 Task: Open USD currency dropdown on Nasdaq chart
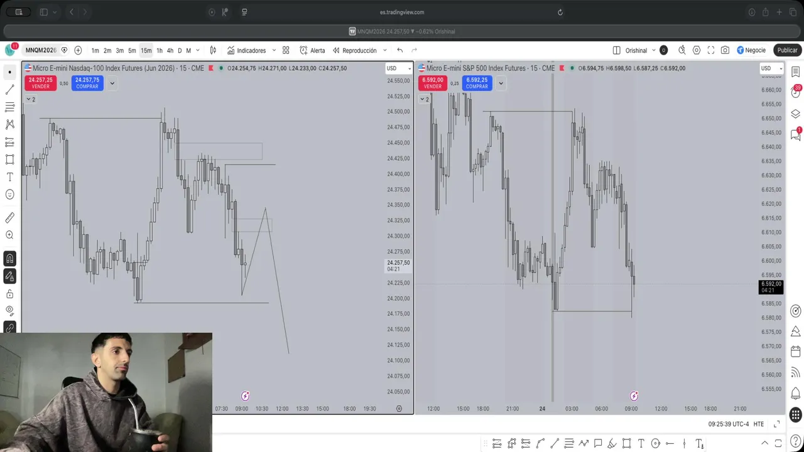click(x=399, y=68)
